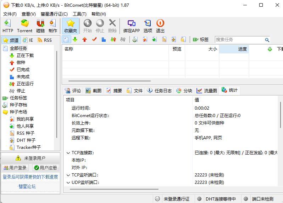Switch to the IE sidebar tab
This screenshot has width=283, height=203.
[x=28, y=40]
